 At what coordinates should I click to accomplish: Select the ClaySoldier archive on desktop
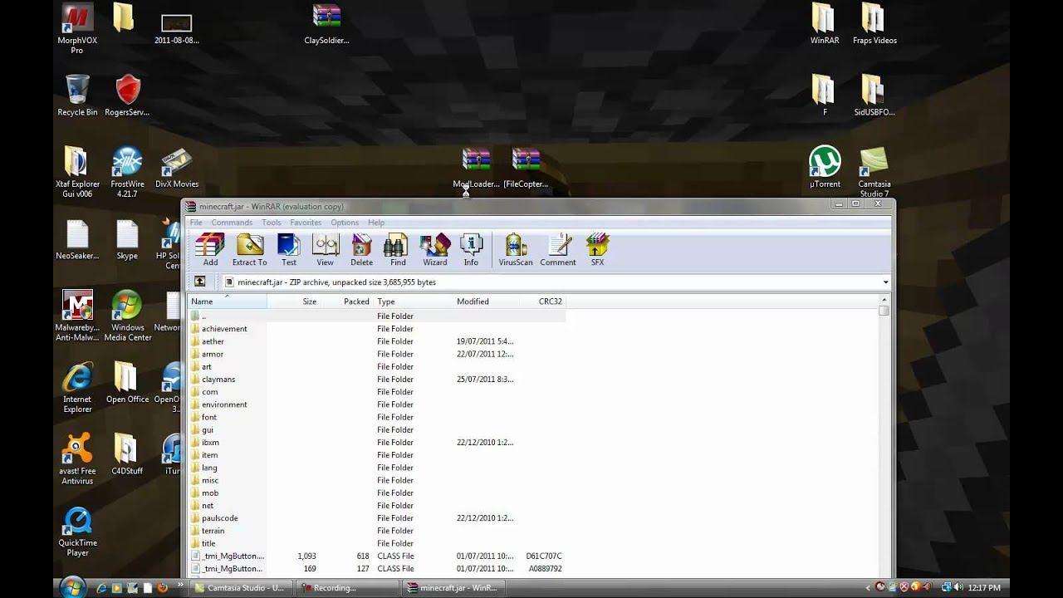click(x=326, y=24)
